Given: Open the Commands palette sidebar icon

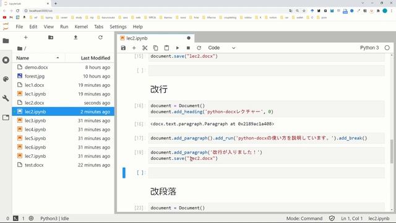Looking at the screenshot, I should [x=6, y=79].
